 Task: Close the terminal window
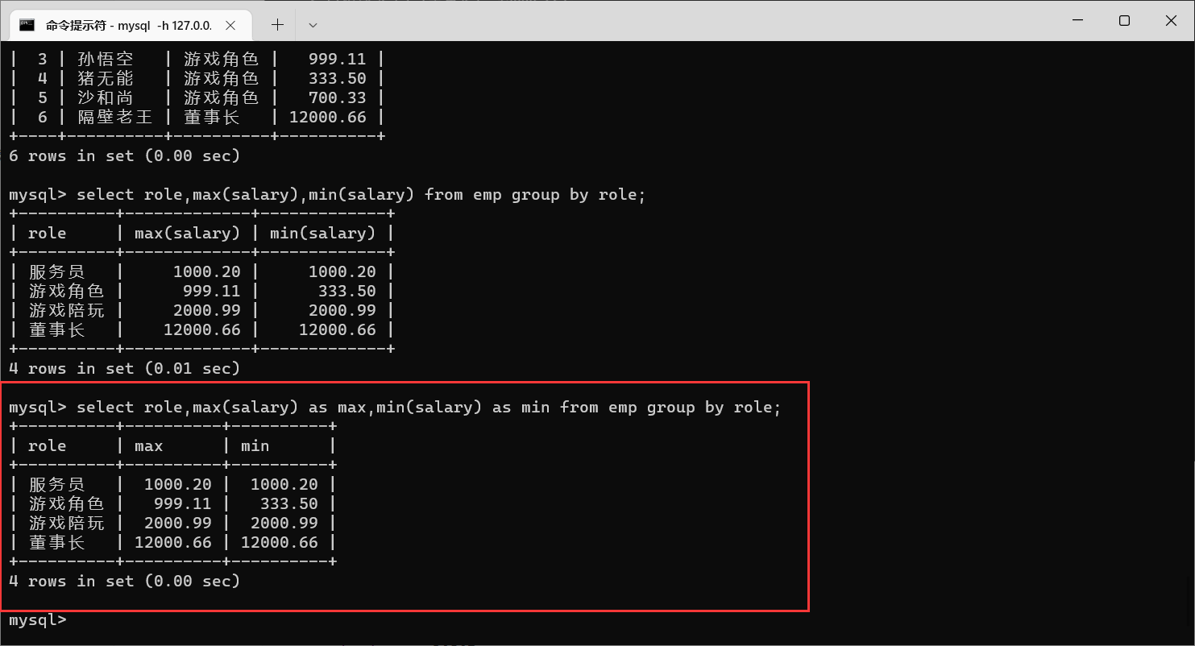(1171, 20)
